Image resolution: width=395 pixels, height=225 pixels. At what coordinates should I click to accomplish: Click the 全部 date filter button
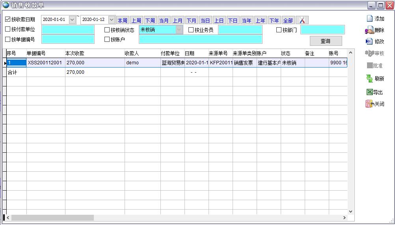tap(288, 21)
